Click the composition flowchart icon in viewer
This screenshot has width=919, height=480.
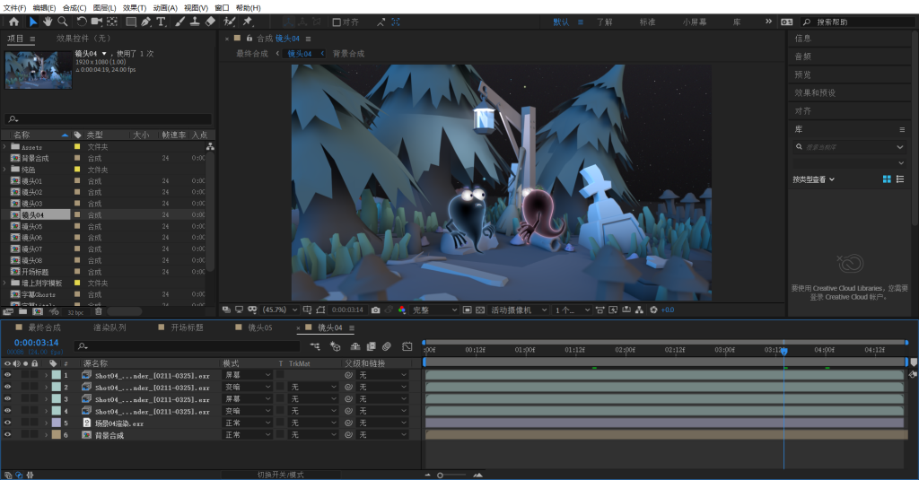pyautogui.click(x=639, y=310)
